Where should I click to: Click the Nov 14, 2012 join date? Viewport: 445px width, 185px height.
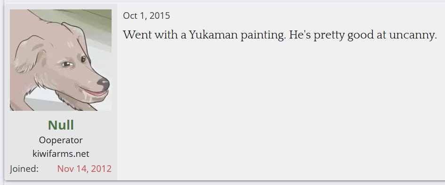click(84, 169)
